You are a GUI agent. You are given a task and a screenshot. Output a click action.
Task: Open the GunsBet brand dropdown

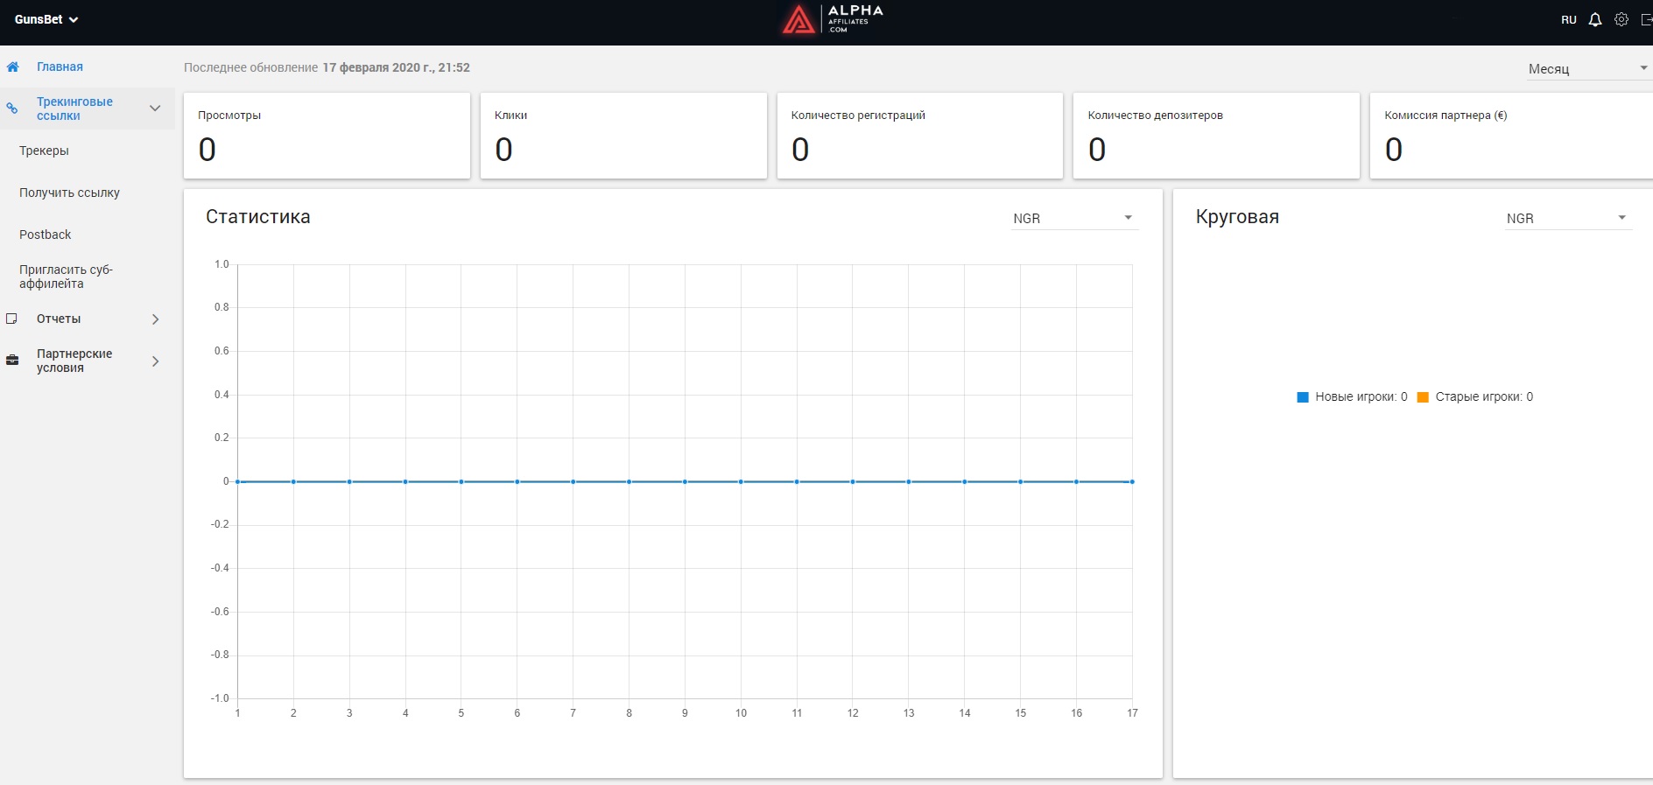46,19
